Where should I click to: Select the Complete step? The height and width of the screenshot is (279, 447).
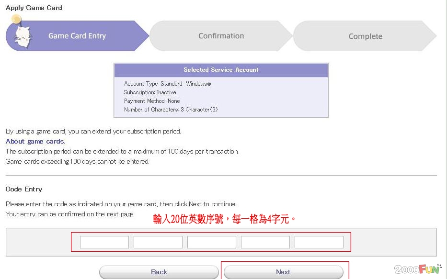[365, 36]
